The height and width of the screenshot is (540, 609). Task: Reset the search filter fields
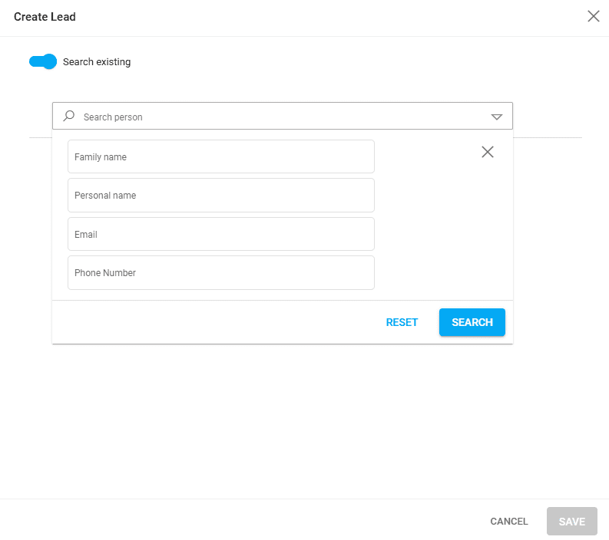click(x=402, y=322)
